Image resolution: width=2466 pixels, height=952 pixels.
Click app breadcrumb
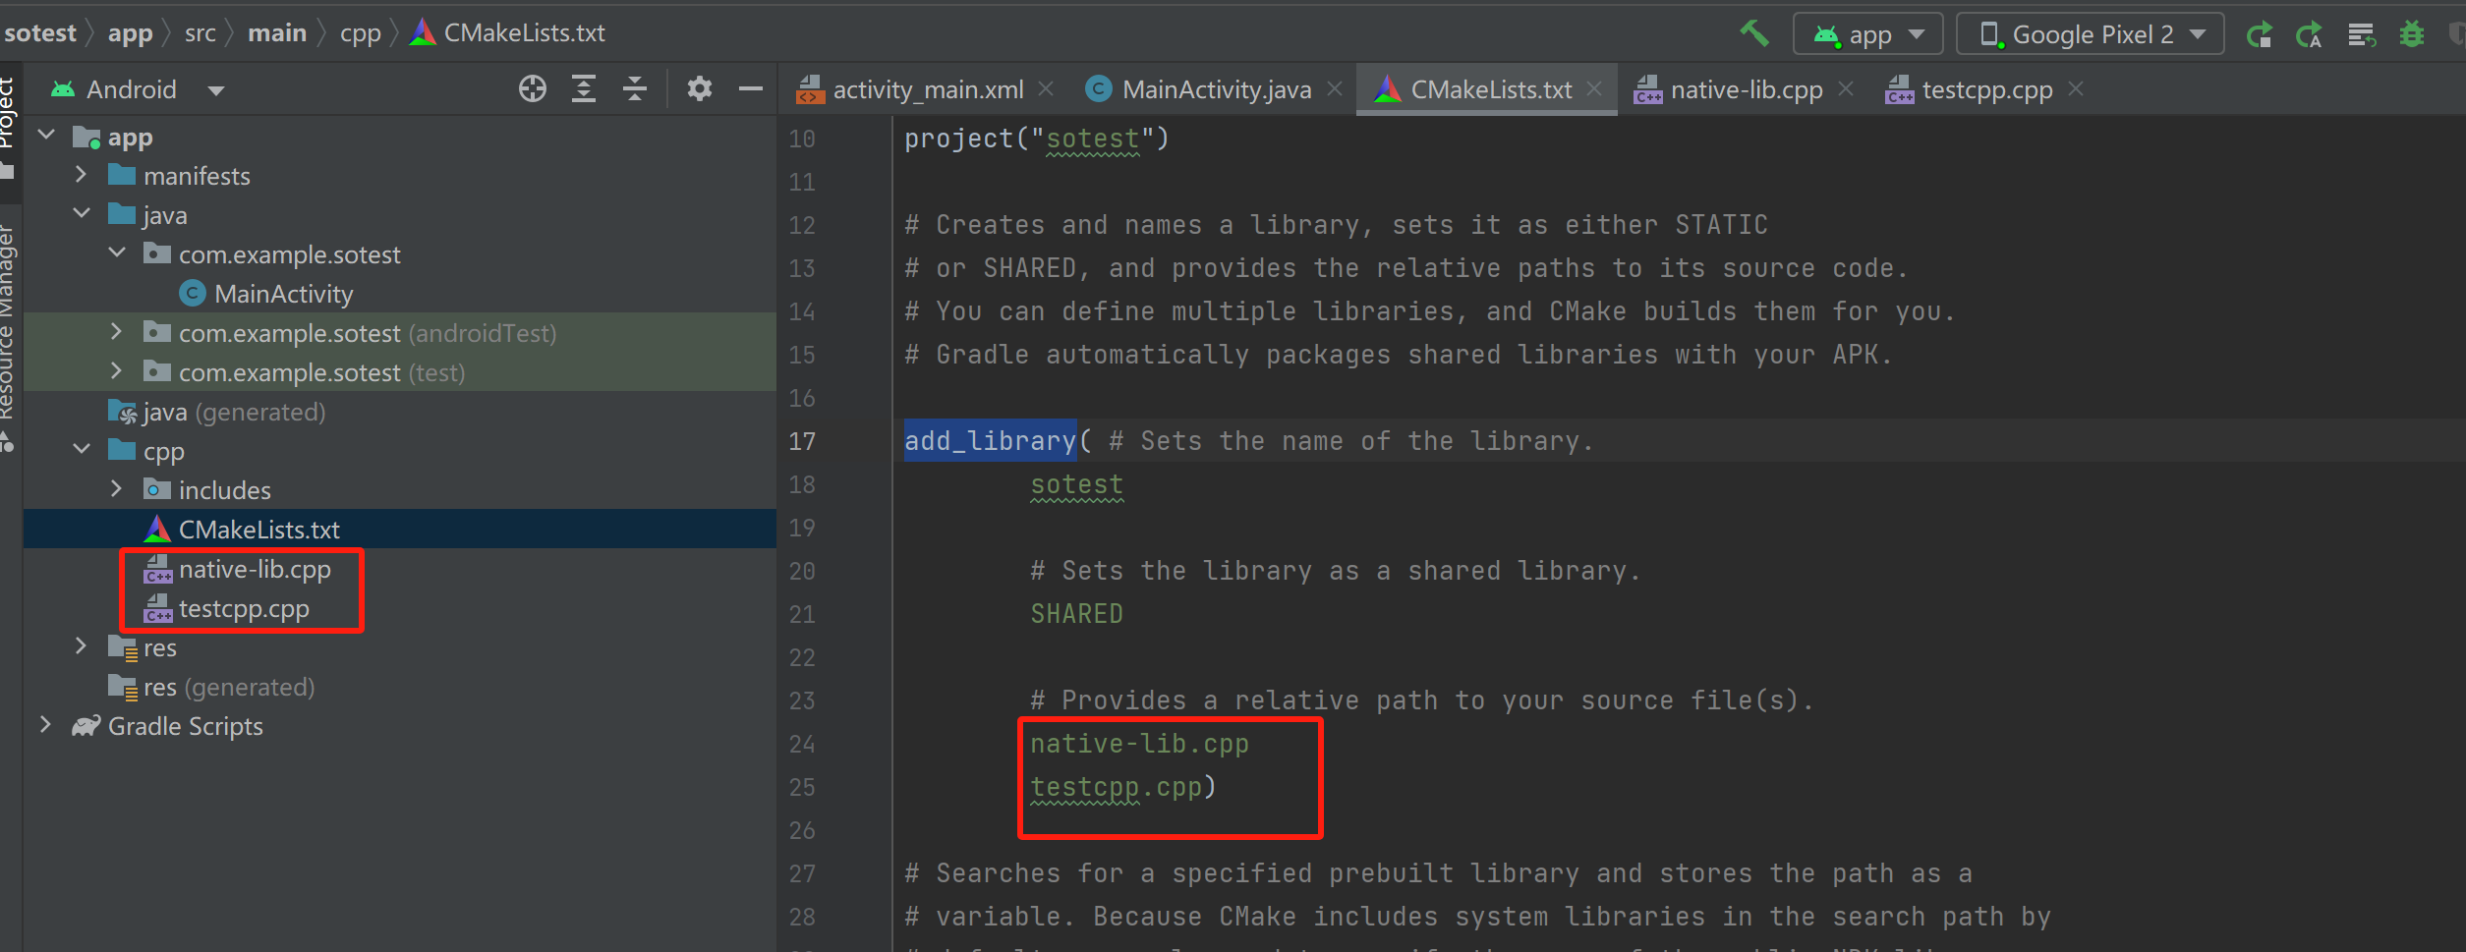(x=130, y=33)
